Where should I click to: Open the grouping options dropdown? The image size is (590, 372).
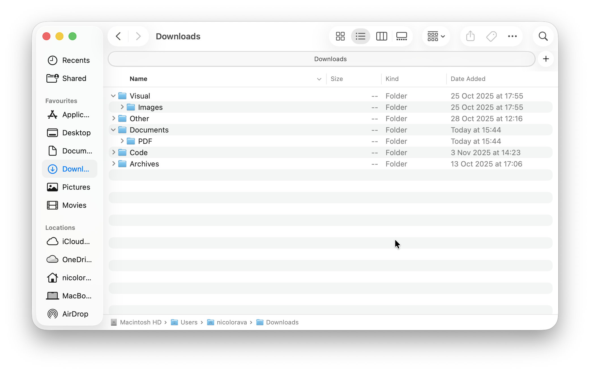point(436,36)
